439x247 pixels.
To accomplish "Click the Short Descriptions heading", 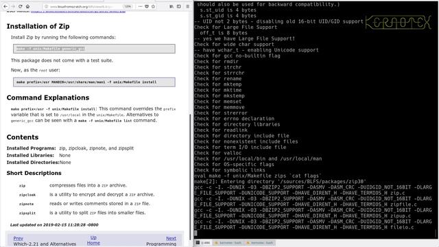I will click(x=34, y=173).
